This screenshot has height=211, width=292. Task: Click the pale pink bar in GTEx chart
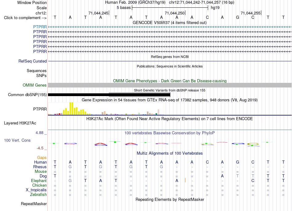pos(159,112)
